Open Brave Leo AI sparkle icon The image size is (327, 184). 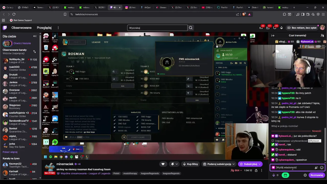313,14
